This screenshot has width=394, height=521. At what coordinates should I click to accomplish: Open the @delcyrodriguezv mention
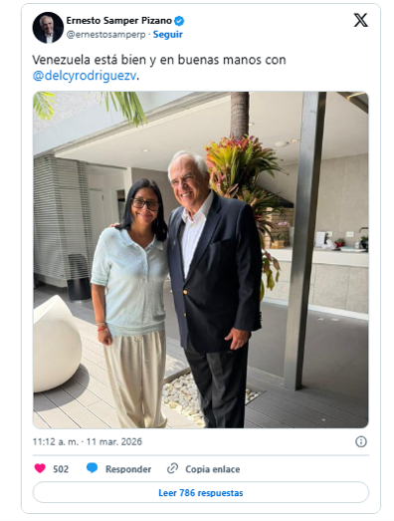85,76
